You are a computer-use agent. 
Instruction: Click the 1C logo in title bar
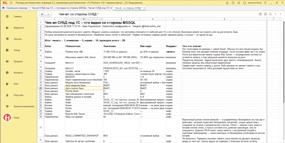tap(4, 3)
